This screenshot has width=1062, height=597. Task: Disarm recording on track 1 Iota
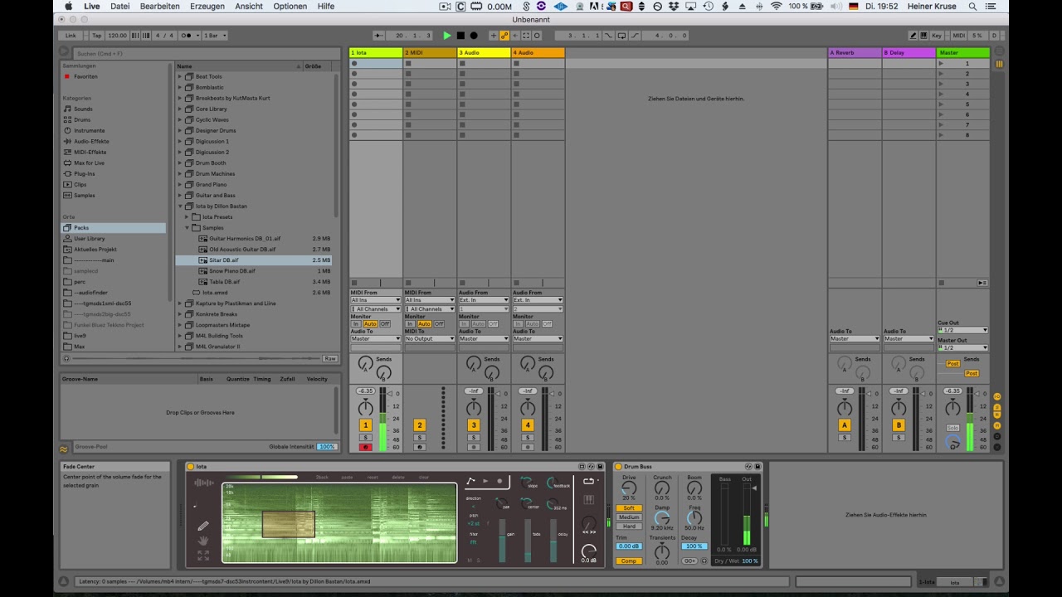(x=365, y=447)
